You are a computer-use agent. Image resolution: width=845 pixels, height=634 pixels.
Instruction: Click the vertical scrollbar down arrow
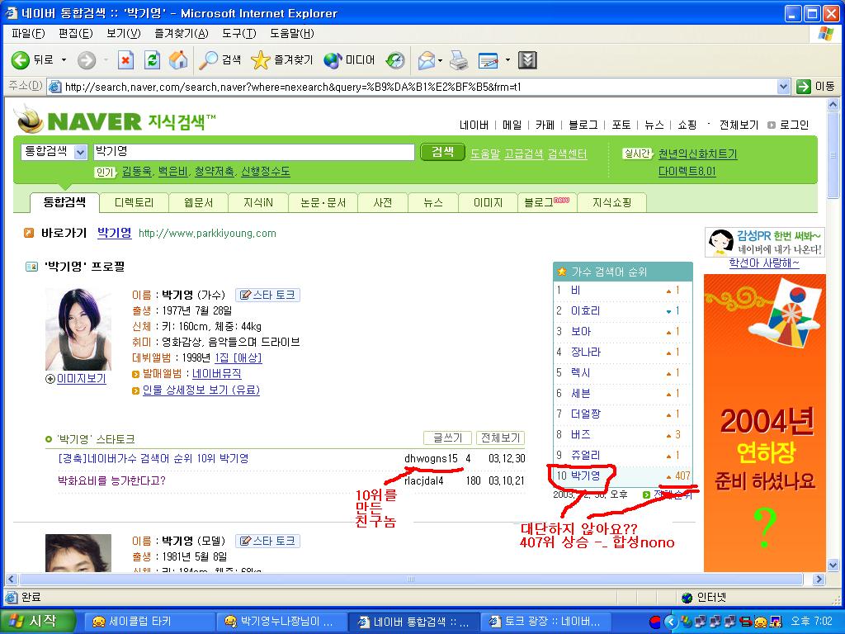[x=833, y=565]
